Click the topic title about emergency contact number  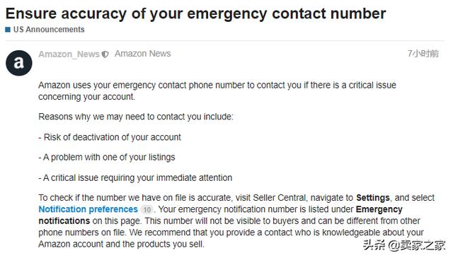195,13
